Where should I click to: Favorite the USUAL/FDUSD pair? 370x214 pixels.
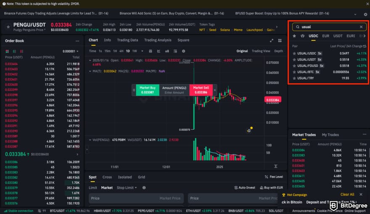click(x=294, y=66)
